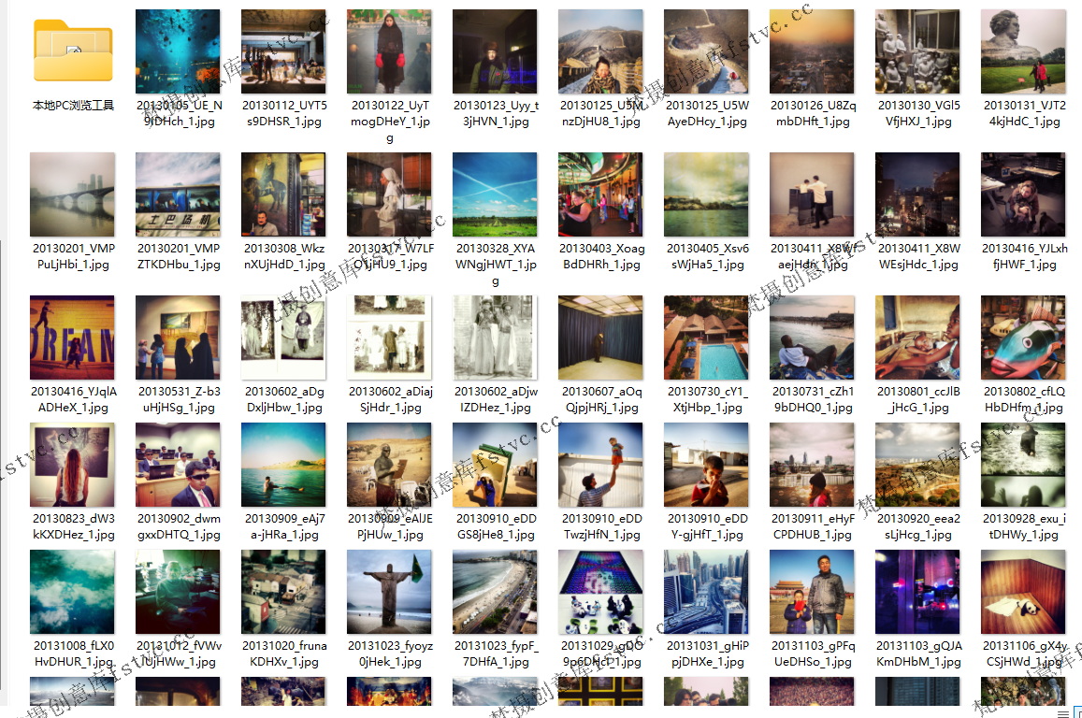Select thumbnail 20131020_frunaKDHXv_1.jpg
The image size is (1082, 718).
(x=283, y=592)
